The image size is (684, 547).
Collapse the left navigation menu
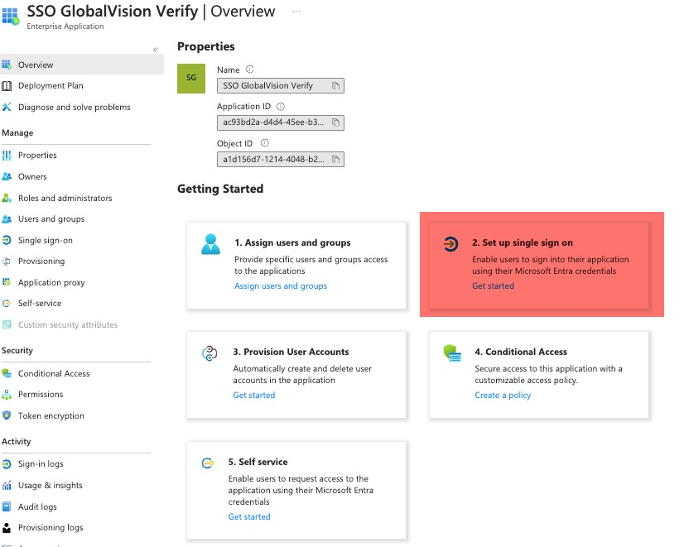coord(156,50)
